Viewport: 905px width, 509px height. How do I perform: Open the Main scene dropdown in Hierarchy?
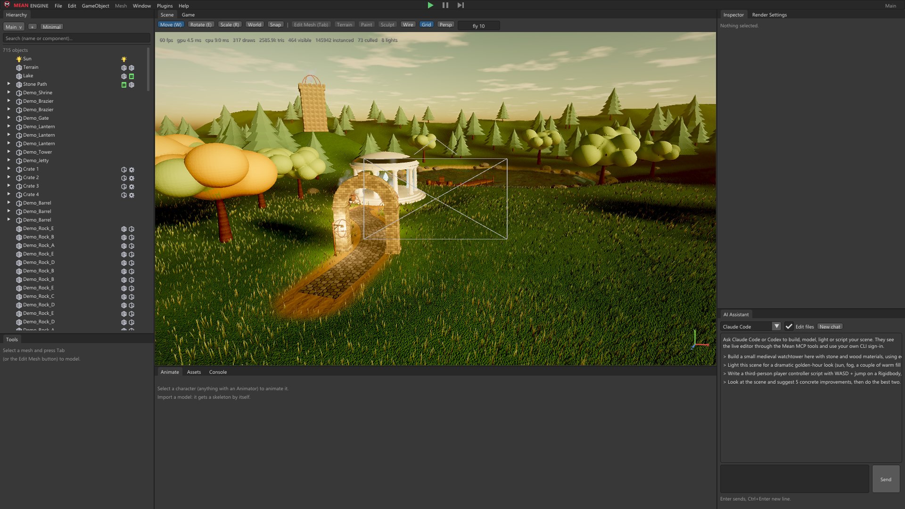pos(14,27)
